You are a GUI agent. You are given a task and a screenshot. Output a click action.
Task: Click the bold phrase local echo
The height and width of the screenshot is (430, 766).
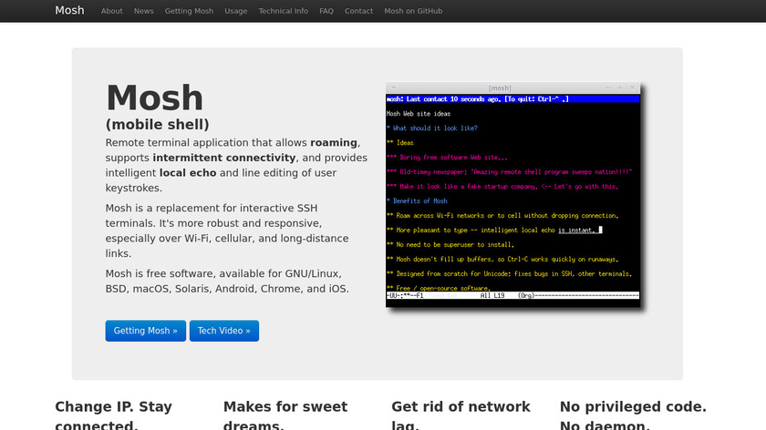(188, 173)
